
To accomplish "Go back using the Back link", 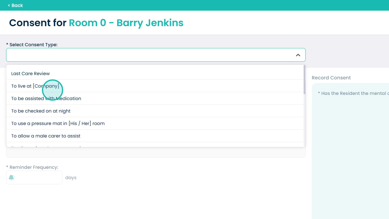I will 15,5.
